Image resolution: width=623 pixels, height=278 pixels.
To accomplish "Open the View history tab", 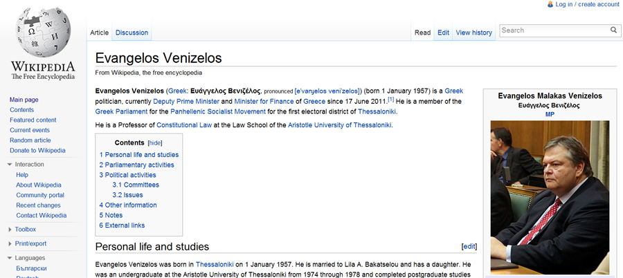I will [x=473, y=33].
